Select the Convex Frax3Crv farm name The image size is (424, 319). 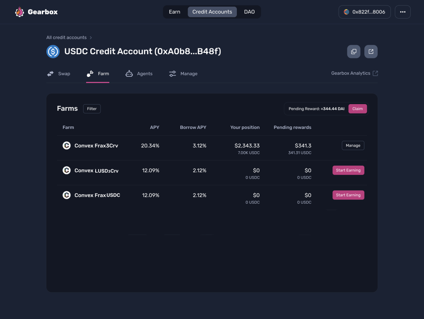(x=96, y=146)
